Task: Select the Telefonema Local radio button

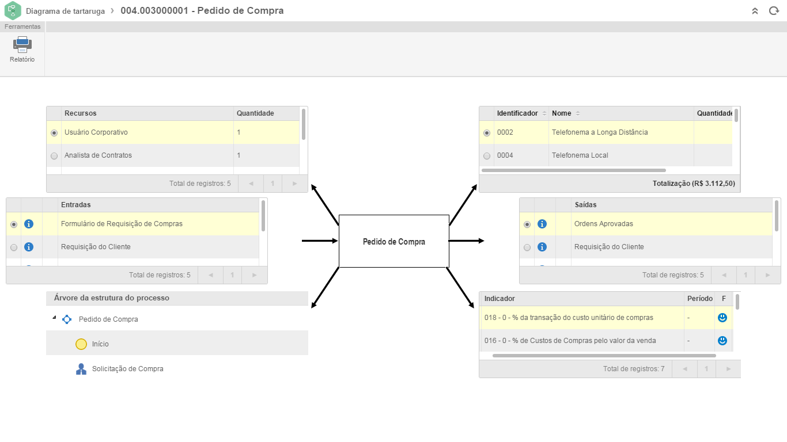Action: [487, 155]
